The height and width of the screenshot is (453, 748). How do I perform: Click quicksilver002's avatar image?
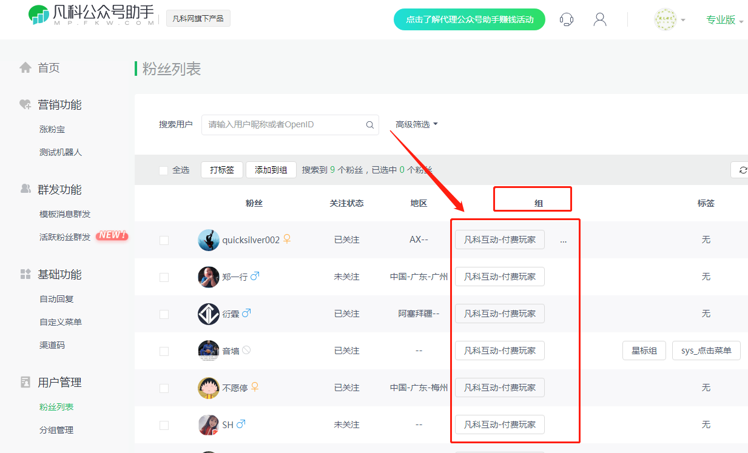209,240
